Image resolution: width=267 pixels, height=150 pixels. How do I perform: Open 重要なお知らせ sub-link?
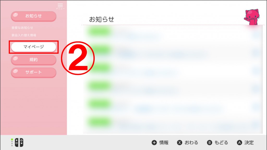pyautogui.click(x=22, y=28)
